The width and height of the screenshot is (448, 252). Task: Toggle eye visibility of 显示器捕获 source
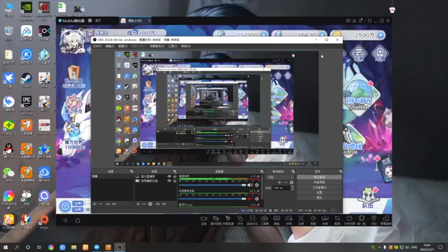click(x=170, y=176)
